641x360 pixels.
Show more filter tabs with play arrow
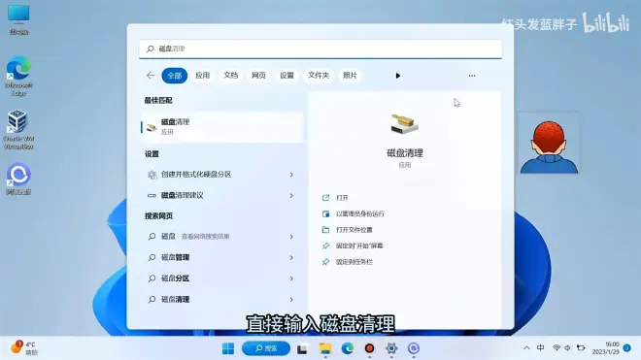pyautogui.click(x=398, y=76)
